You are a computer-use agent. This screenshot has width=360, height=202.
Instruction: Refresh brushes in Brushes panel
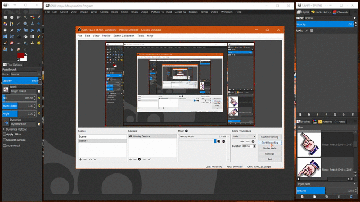click(x=351, y=196)
